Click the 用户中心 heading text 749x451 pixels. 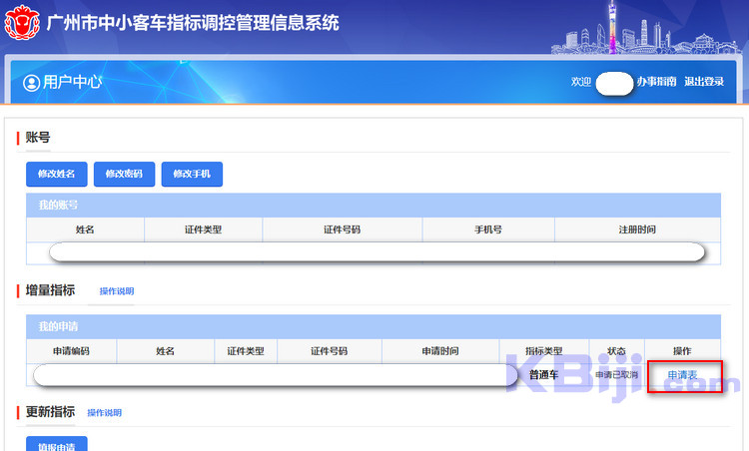[x=72, y=83]
